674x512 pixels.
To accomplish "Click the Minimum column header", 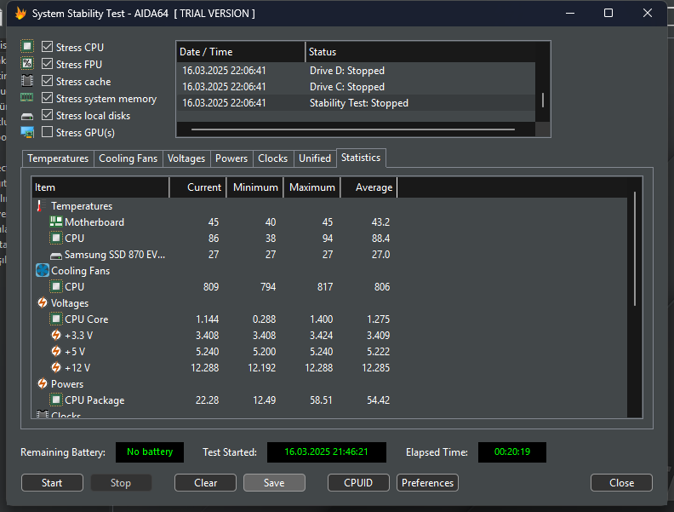I will (x=255, y=187).
